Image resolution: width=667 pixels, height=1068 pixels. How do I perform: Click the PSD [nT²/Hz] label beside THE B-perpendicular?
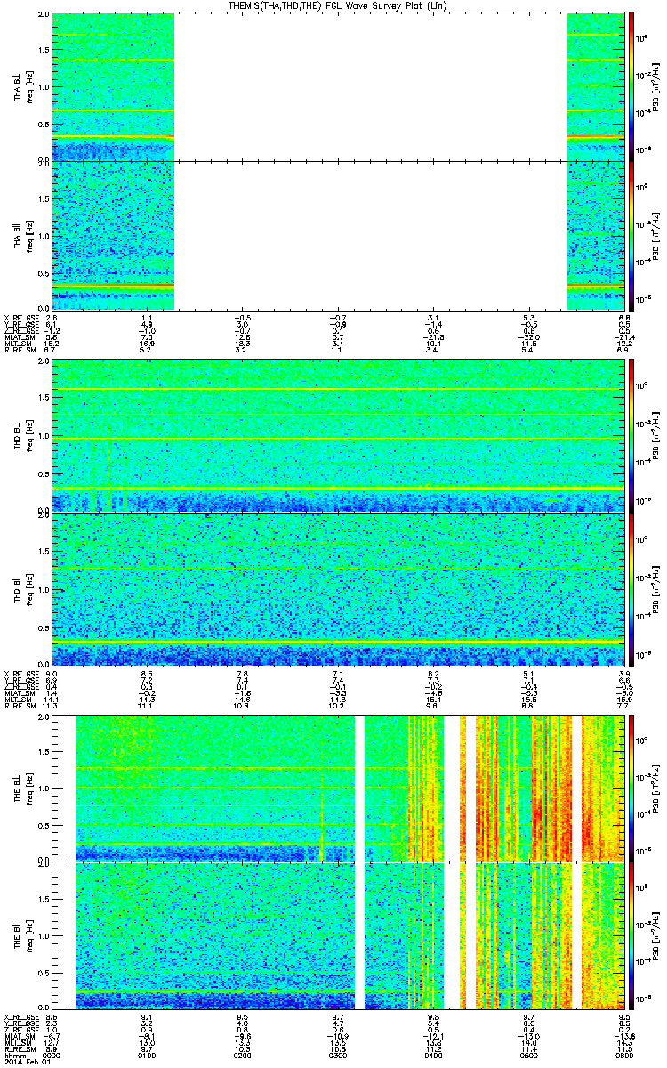pyautogui.click(x=657, y=787)
